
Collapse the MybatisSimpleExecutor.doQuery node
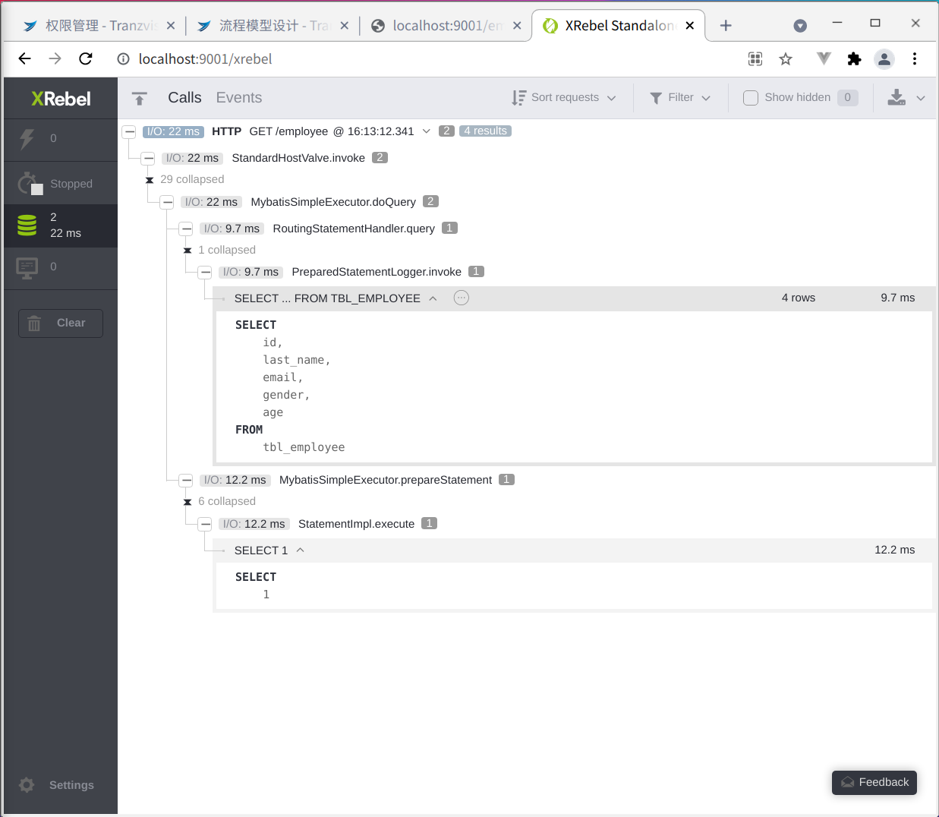168,202
